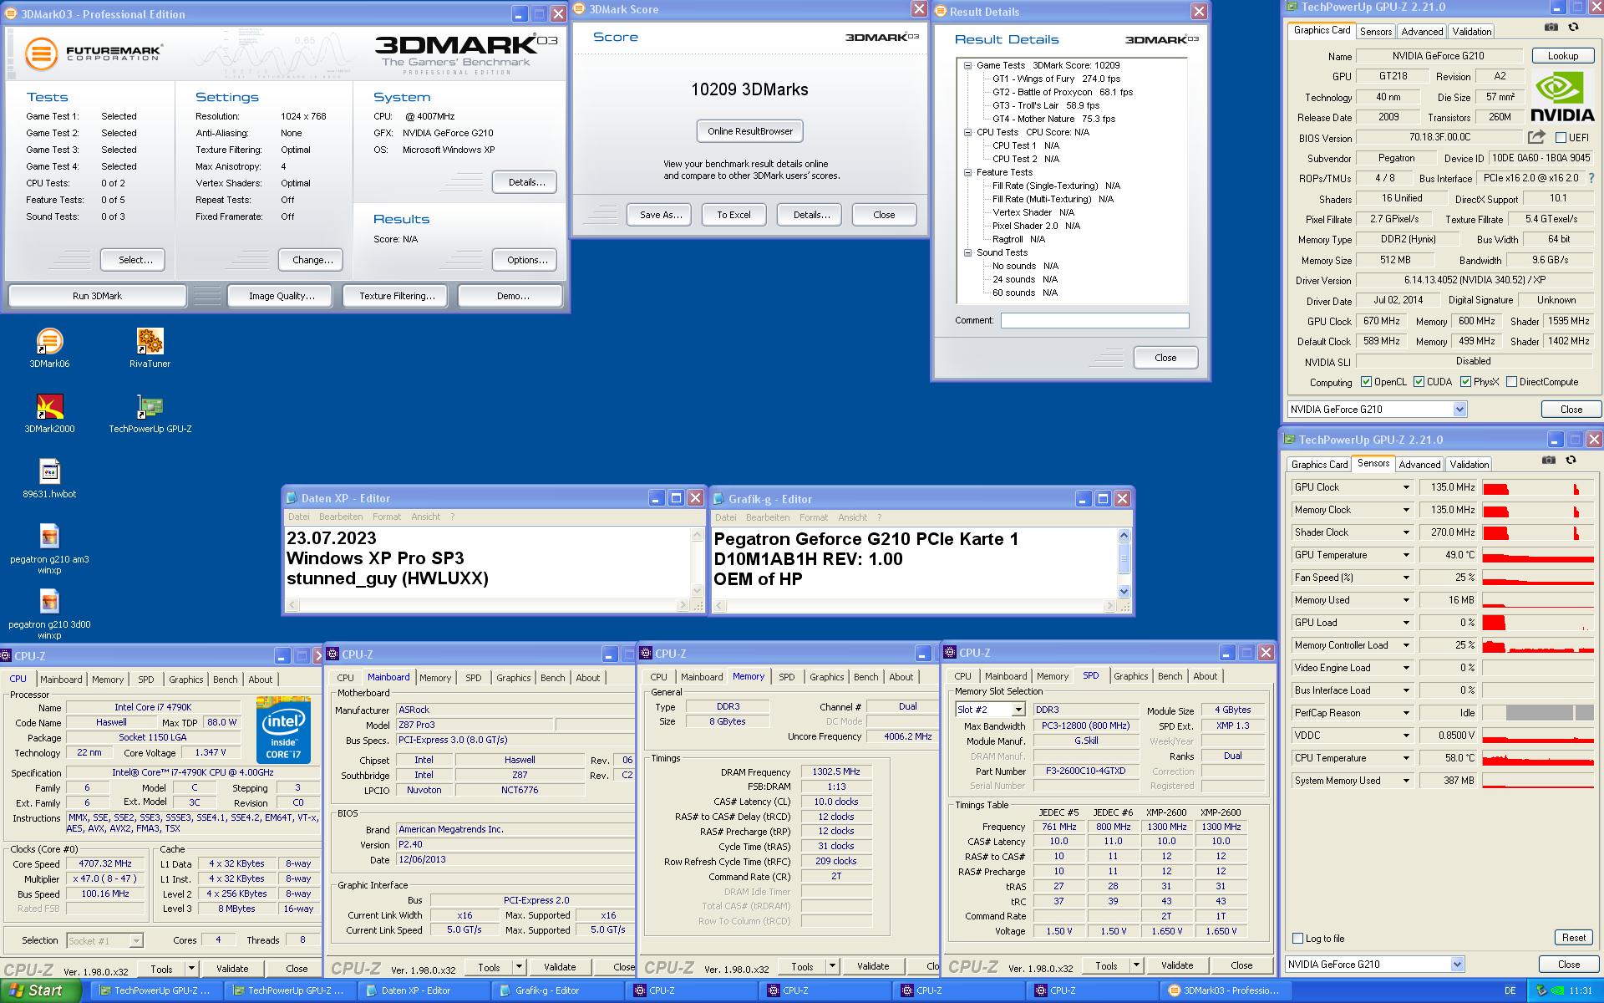Click the Windows Start button
Viewport: 1604px width, 1003px height.
40,990
